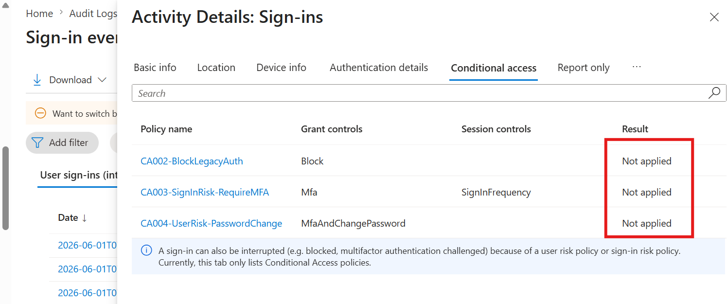Click the orange minus circle icon
The image size is (727, 304).
(40, 113)
